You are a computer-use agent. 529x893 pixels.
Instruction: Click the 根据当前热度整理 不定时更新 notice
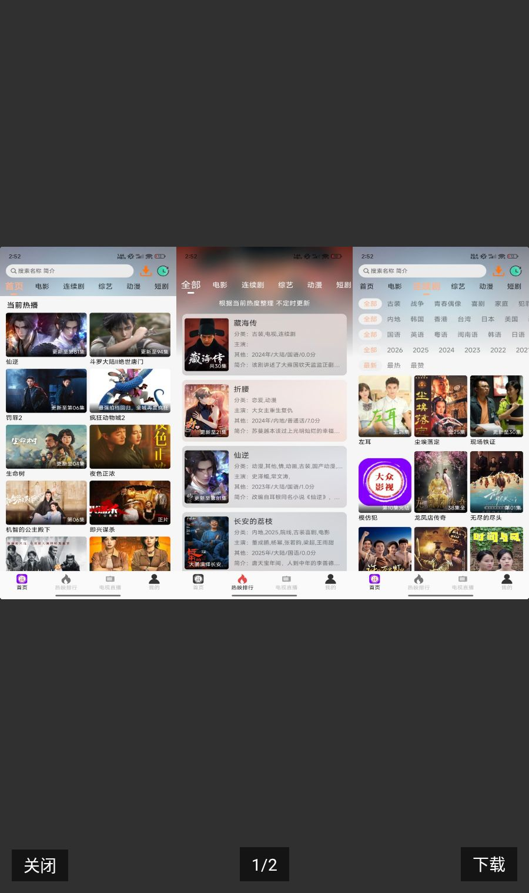(264, 303)
